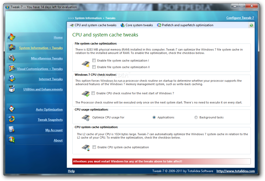Screen dimensions: 265x181
Task: Open Internet Tweaks section
Action: coord(51,79)
